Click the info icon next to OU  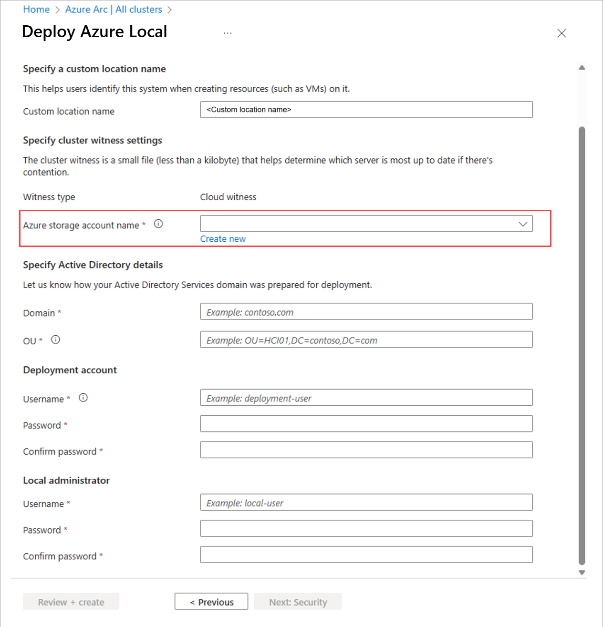click(55, 340)
